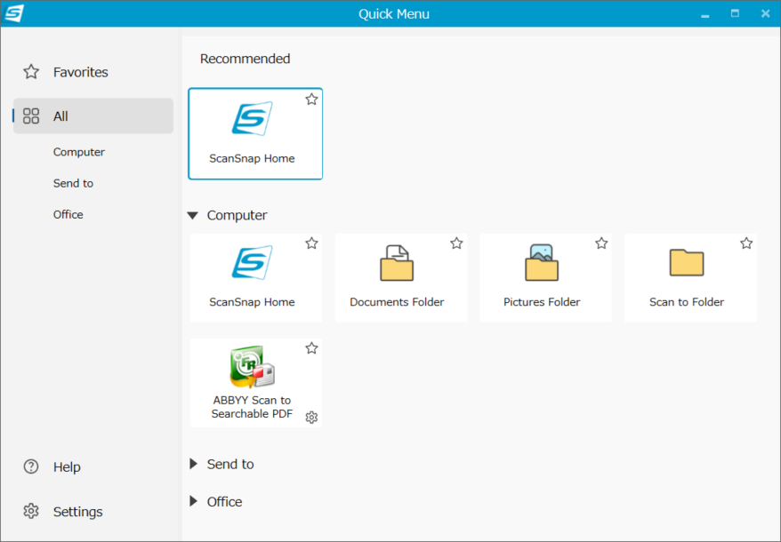Screen dimensions: 781x542
Task: Toggle favorite star on recommended ScanSnap Home
Action: point(311,100)
